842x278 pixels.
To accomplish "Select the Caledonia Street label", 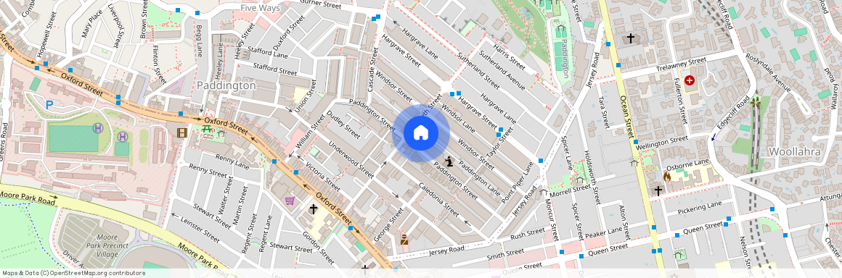I will click(439, 200).
